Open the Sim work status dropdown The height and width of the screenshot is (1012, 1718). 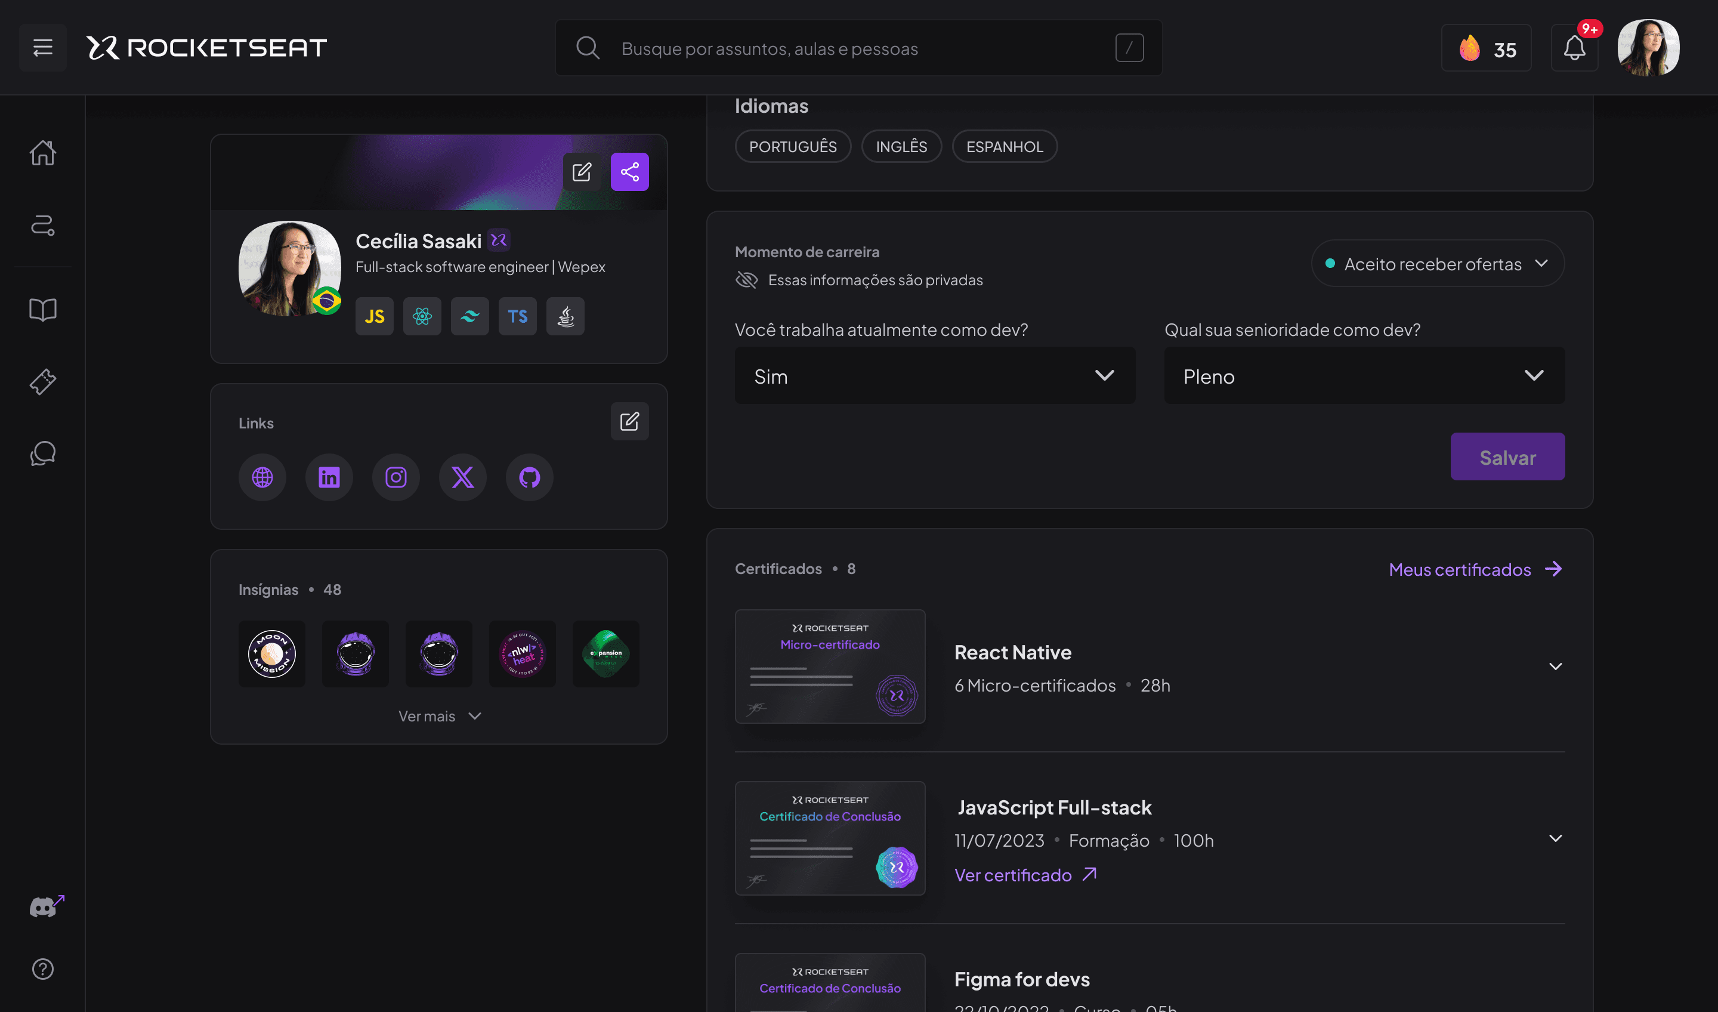(x=934, y=377)
